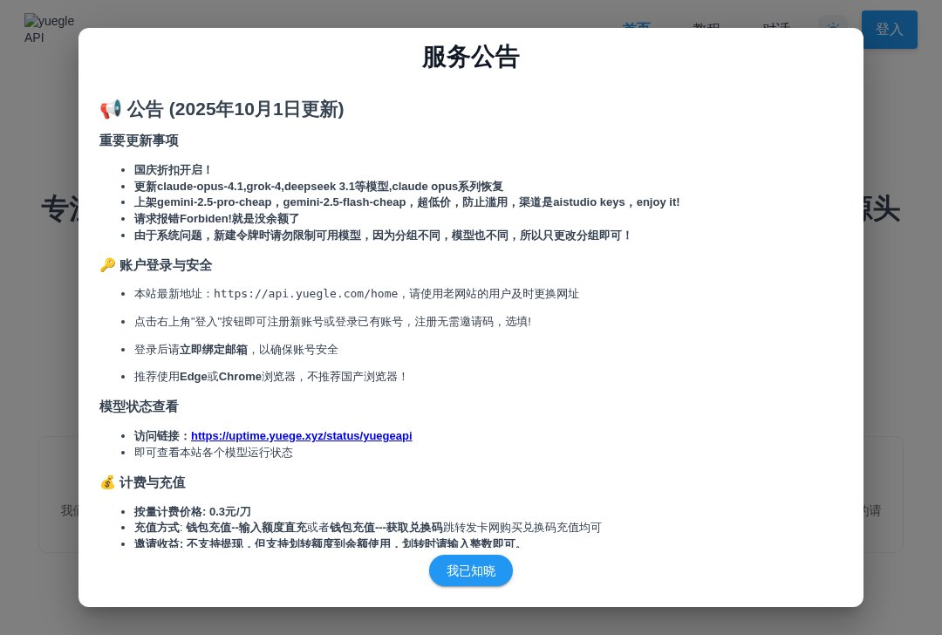Select the 国庆折扣开启 announcement bullet
Viewport: 942px width, 635px height.
coord(173,169)
